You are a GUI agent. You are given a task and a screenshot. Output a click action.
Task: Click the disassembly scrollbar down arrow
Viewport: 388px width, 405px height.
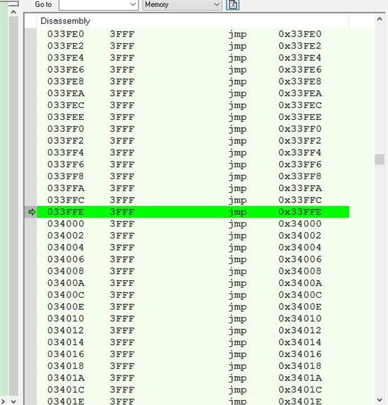380,400
